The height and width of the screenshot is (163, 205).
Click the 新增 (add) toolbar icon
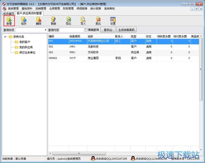tap(9, 21)
